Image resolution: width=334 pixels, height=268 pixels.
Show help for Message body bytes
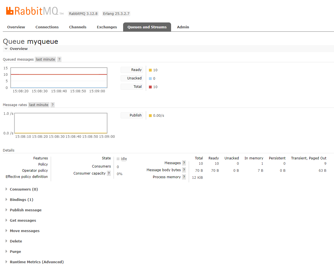click(184, 170)
